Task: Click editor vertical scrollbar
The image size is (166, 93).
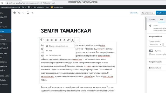Action: tap(146, 24)
